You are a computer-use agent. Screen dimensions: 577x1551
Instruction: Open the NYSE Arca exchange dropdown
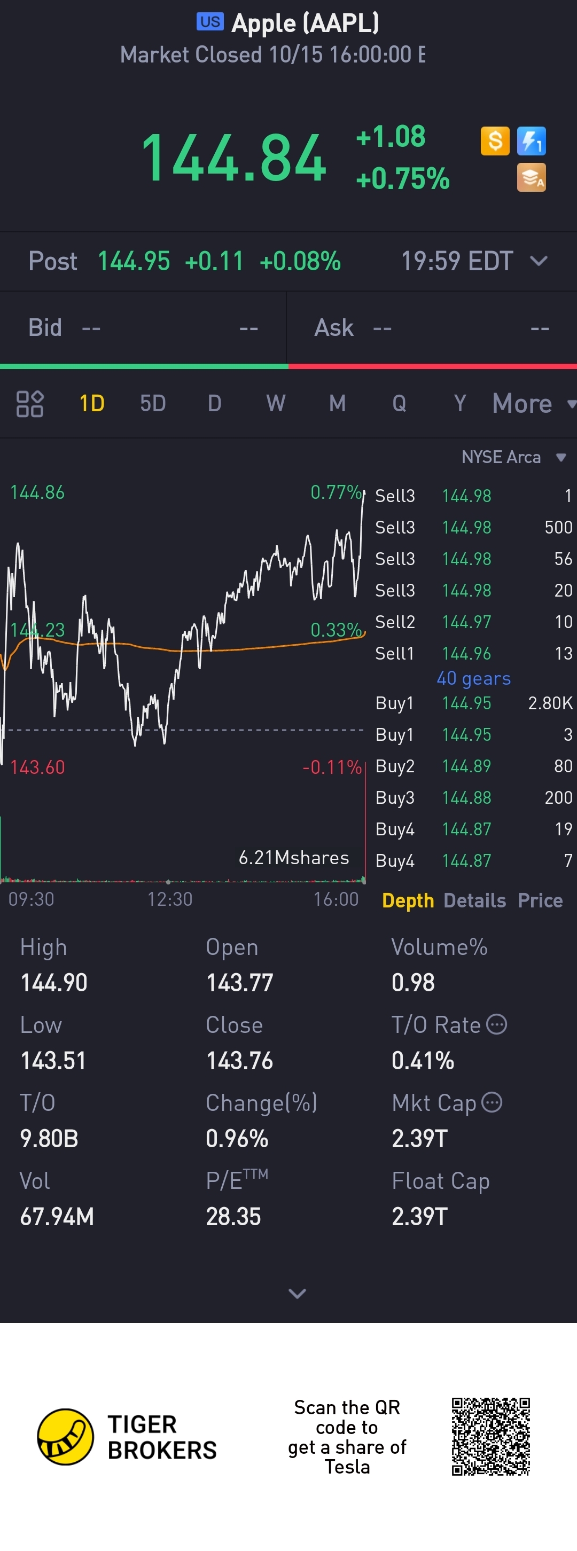(x=514, y=457)
